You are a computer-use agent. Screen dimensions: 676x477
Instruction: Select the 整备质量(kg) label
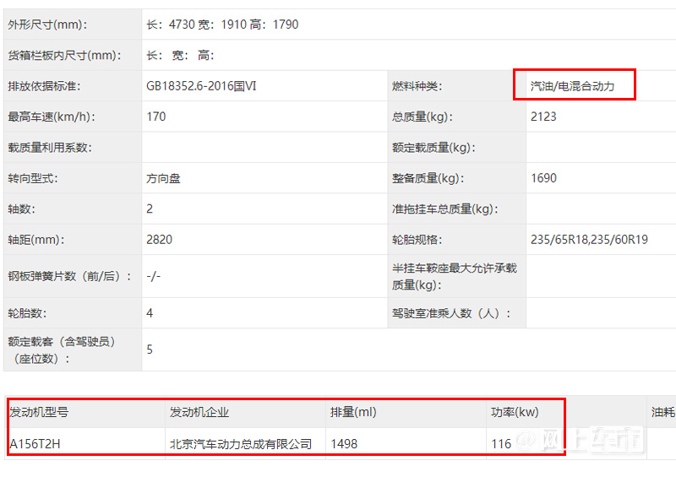pos(428,178)
